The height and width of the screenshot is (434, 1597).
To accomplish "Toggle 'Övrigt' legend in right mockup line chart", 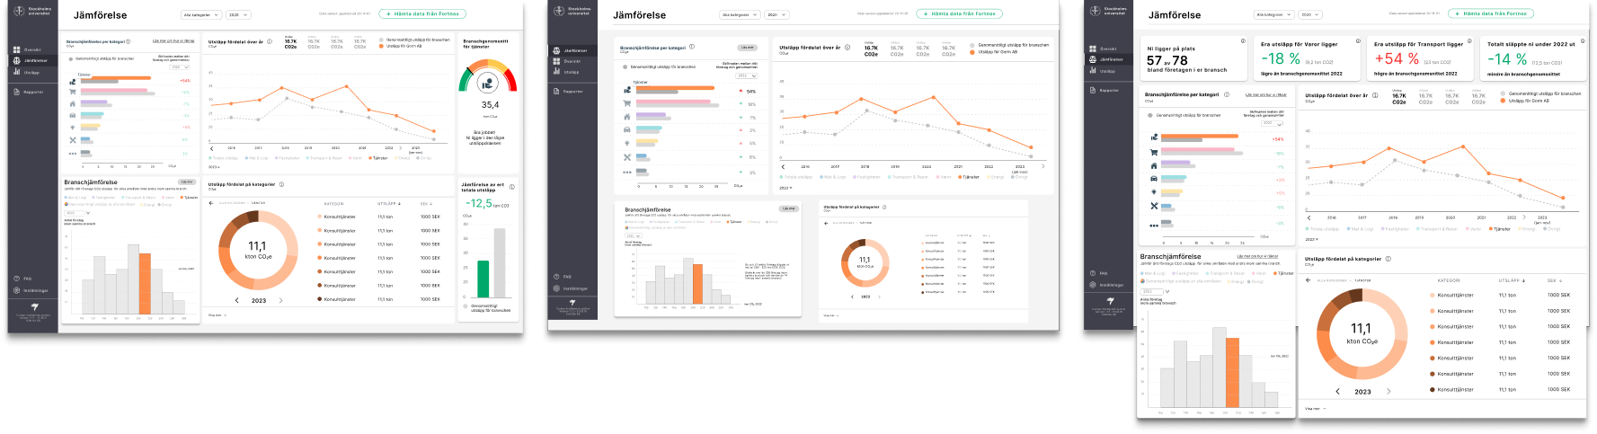I will tap(1552, 229).
